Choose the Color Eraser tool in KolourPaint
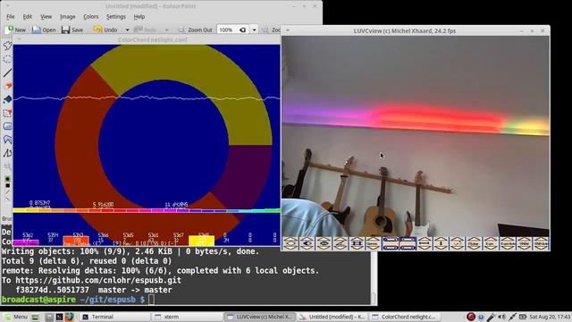The height and width of the screenshot is (322, 572). [7, 113]
